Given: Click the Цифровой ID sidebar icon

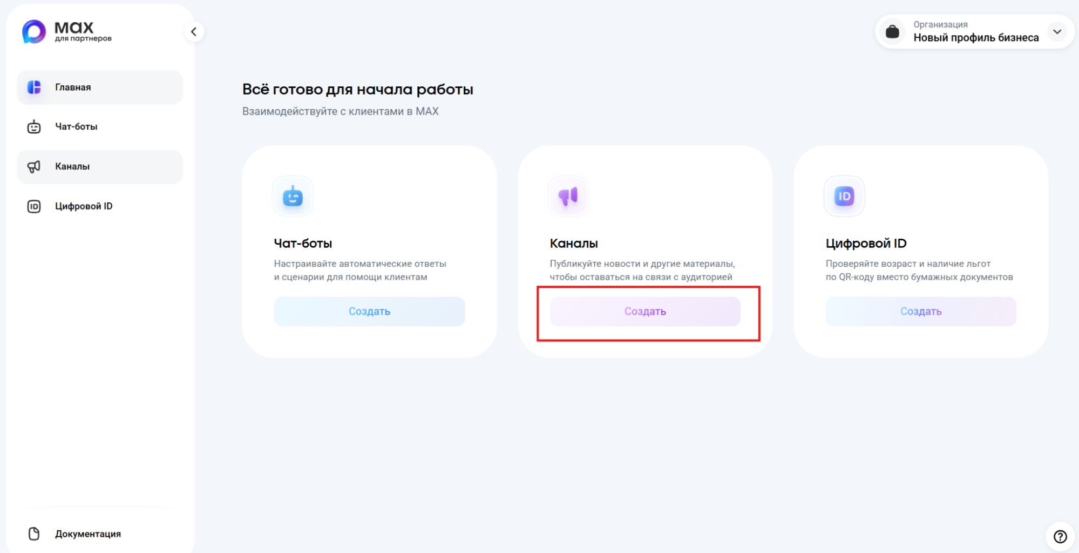Looking at the screenshot, I should click(x=34, y=206).
